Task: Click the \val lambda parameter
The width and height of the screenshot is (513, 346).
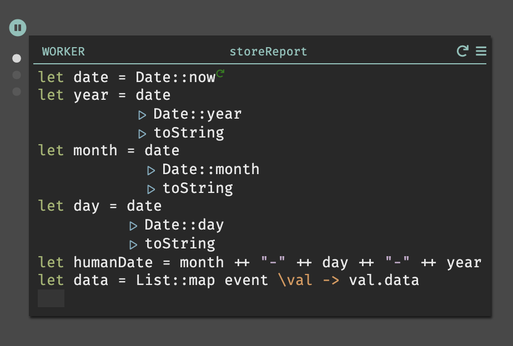Action: pos(295,281)
